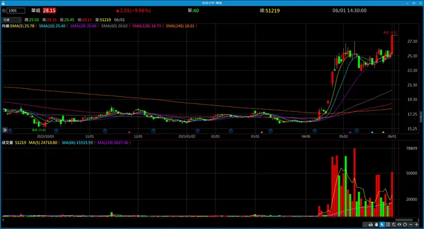Click the SMA(240) 18.01 legend label
Viewport: 424px width, 229px height.
click(180, 26)
